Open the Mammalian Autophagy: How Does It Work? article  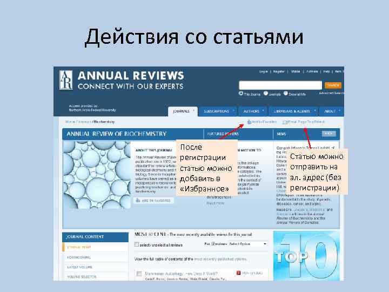[181, 274]
